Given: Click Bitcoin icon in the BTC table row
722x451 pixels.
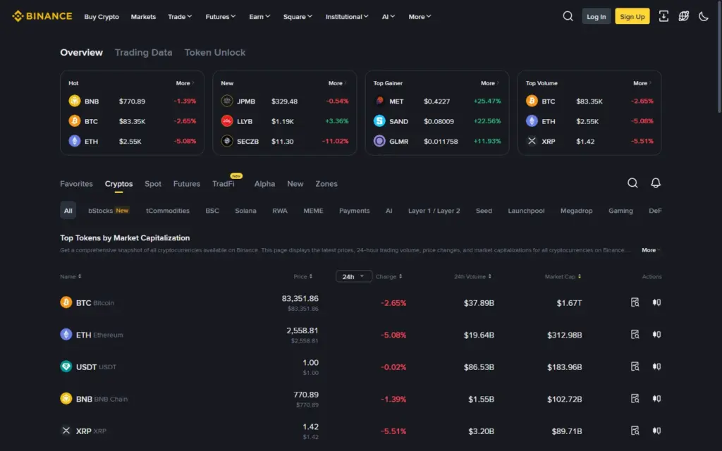Looking at the screenshot, I should tap(66, 302).
